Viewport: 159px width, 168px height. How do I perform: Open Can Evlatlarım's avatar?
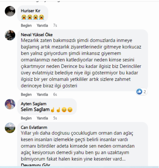point(10,128)
